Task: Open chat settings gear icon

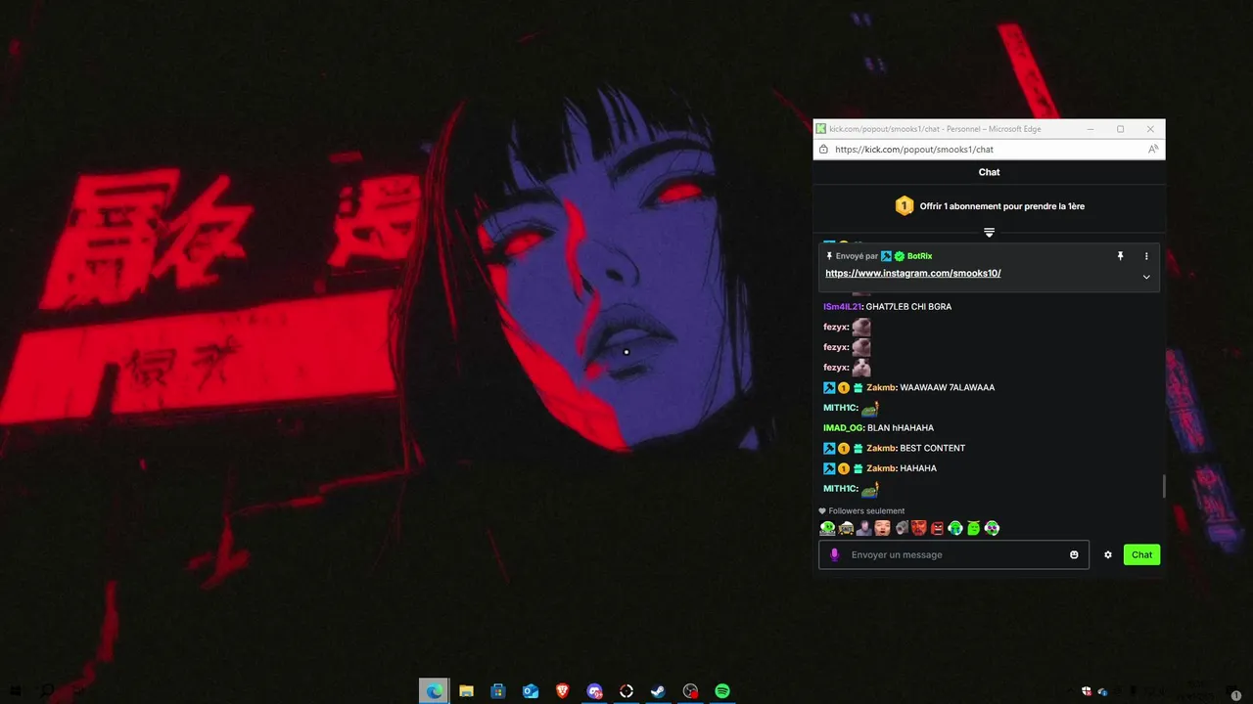Action: click(1108, 554)
